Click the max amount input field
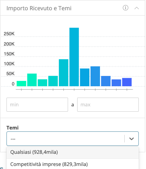Image resolution: width=146 pixels, height=169 pixels. [108, 104]
